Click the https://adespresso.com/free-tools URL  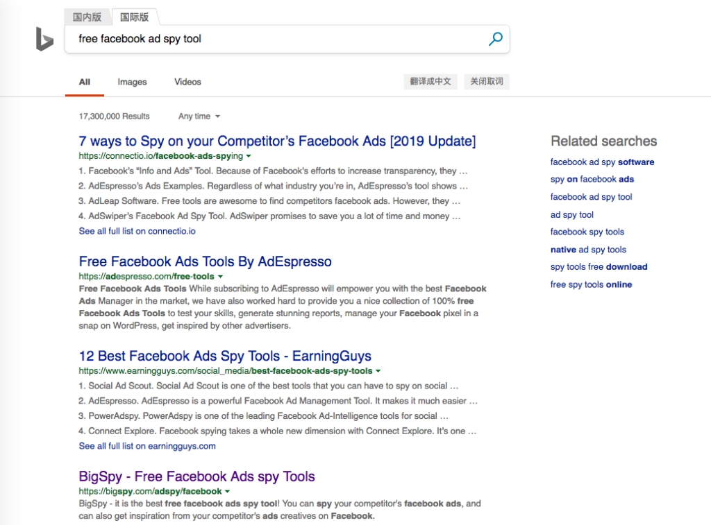(147, 277)
